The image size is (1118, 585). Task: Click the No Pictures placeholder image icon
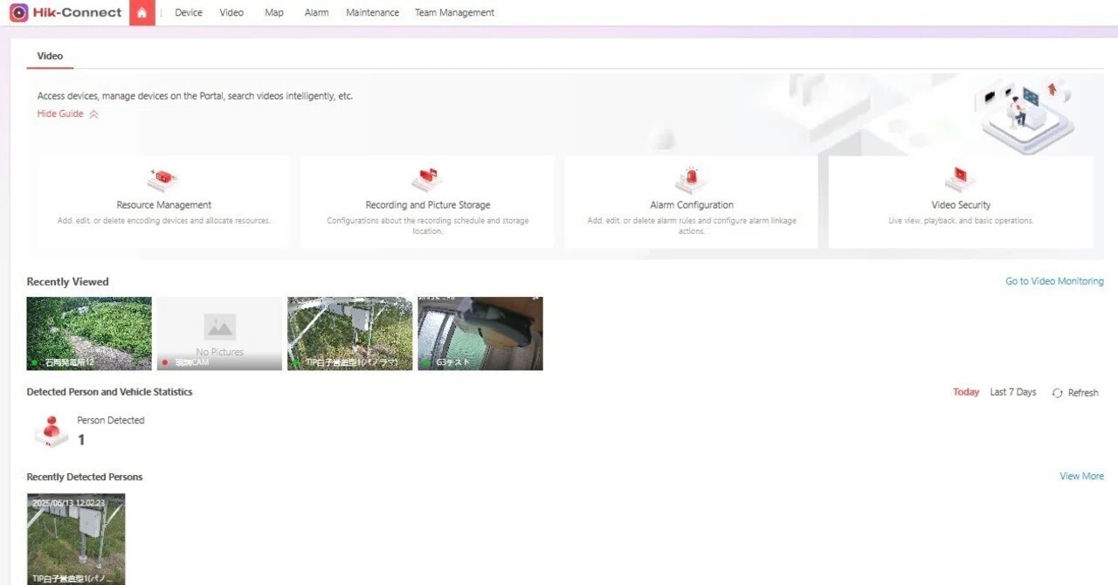[220, 327]
